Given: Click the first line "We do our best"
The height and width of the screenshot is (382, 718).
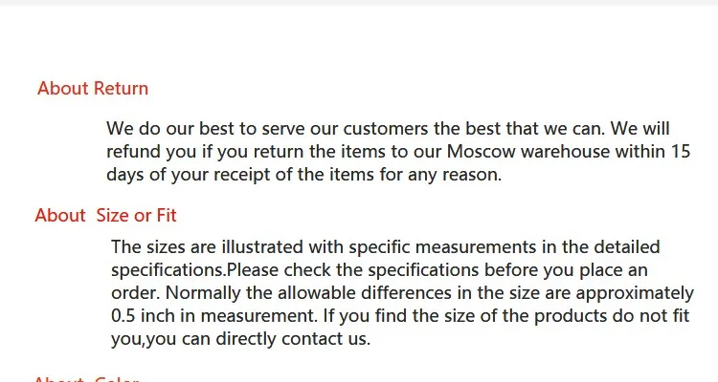Looking at the screenshot, I should [x=388, y=128].
